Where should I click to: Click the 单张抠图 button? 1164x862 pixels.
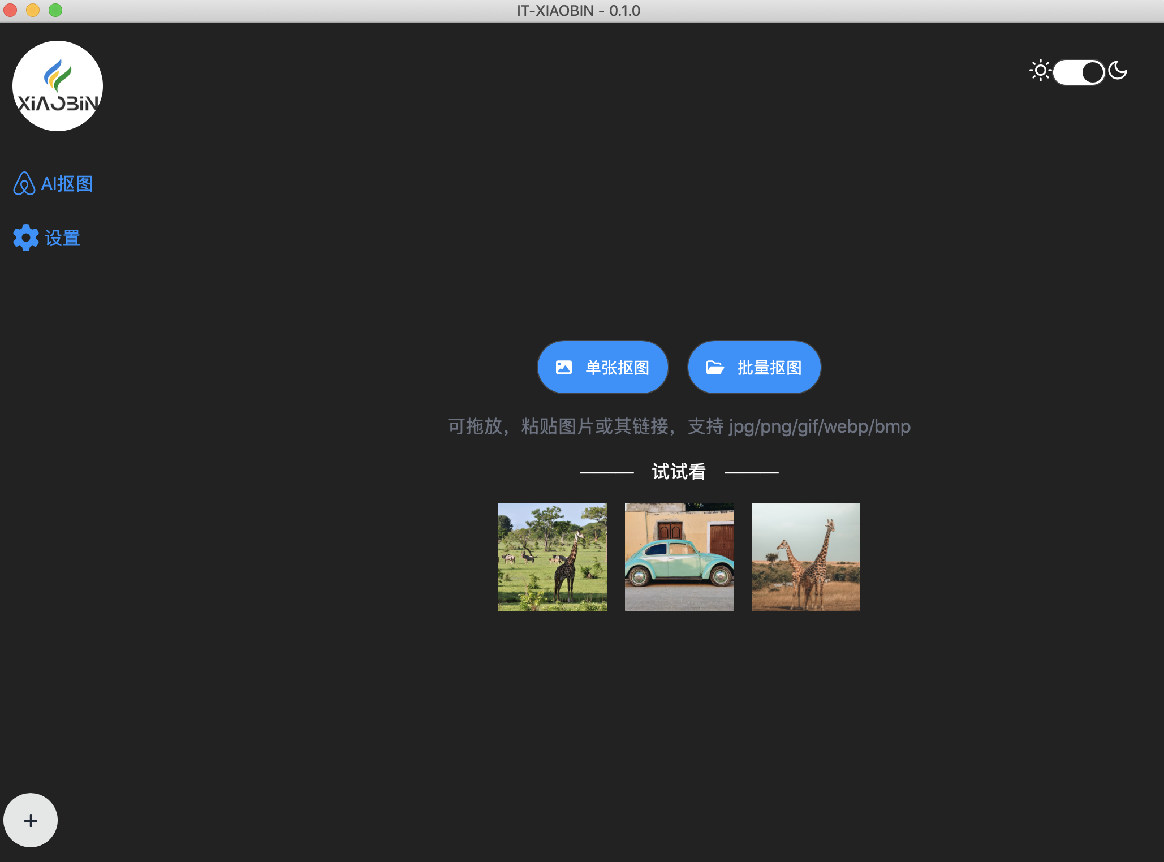[x=603, y=367]
